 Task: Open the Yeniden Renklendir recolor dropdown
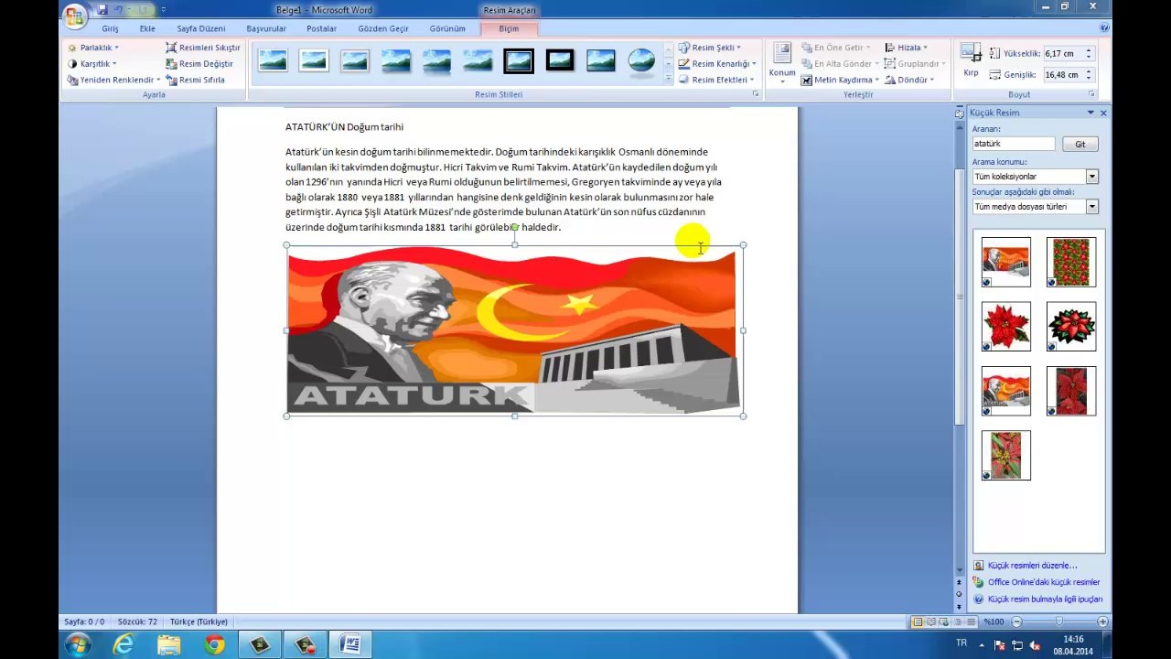[113, 80]
